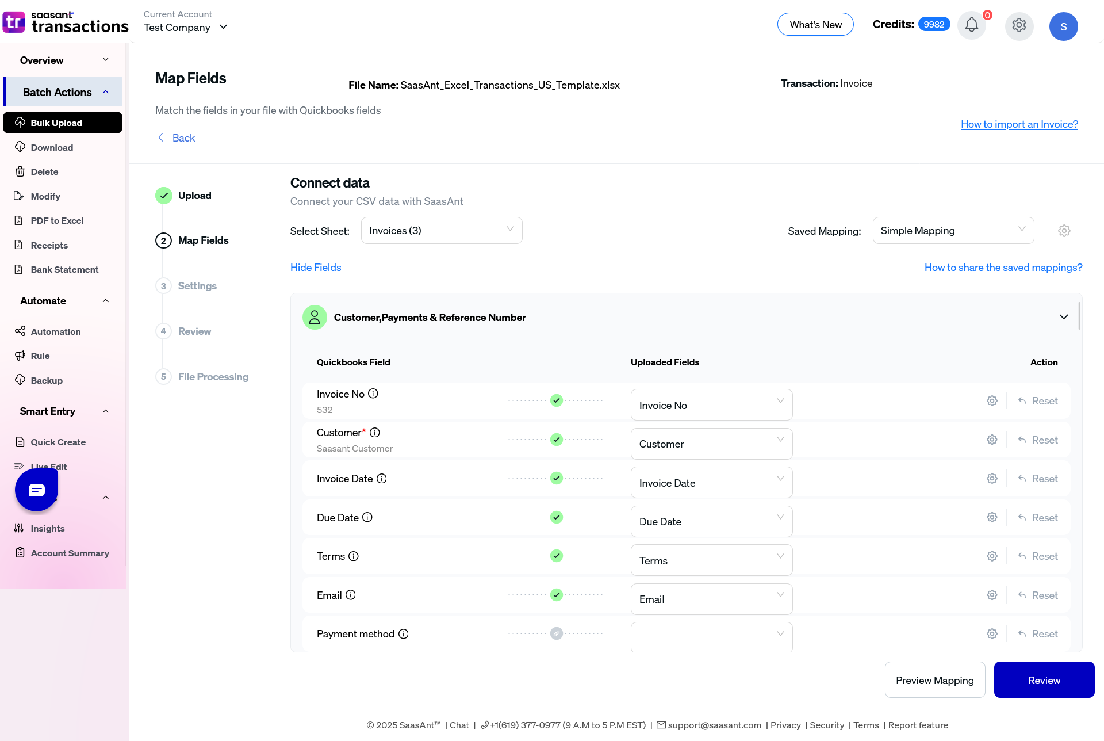Image resolution: width=1104 pixels, height=741 pixels.
Task: Collapse Customer, Payments & Reference Number section
Action: click(1063, 317)
